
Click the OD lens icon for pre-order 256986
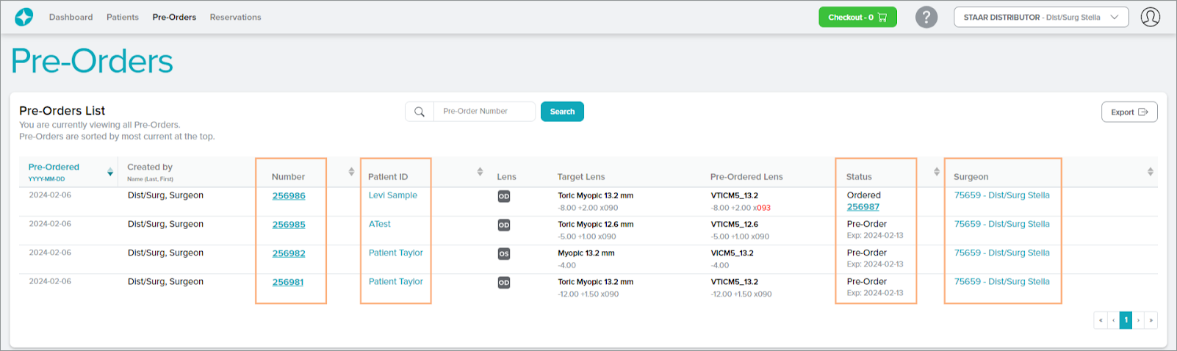(504, 197)
